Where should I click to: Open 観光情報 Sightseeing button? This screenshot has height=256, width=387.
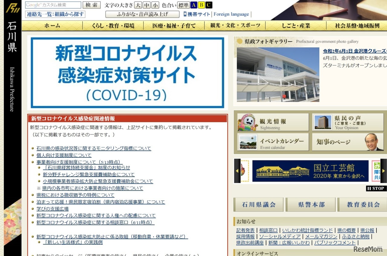(273, 122)
